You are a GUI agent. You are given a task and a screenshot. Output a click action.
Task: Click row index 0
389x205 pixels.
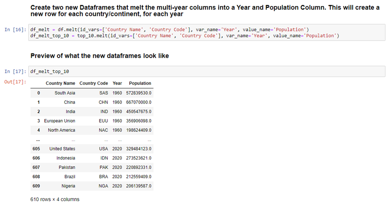click(38, 93)
